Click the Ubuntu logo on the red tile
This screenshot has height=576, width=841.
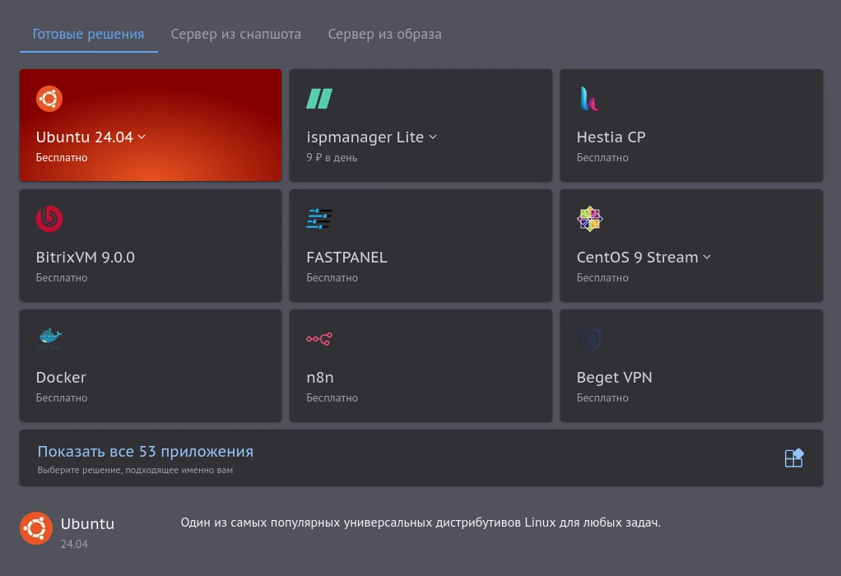pyautogui.click(x=49, y=99)
